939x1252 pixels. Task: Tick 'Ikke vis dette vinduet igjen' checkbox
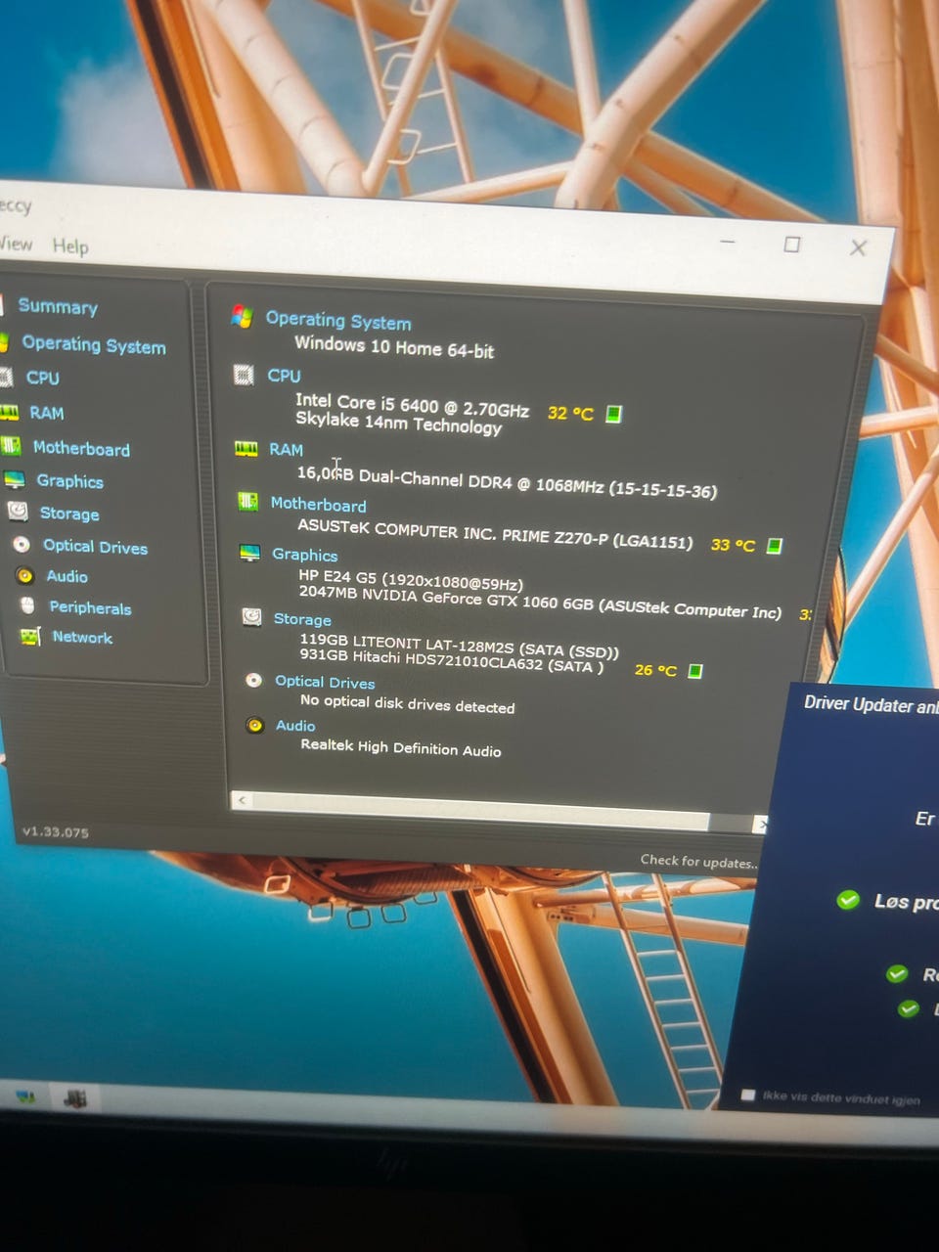point(748,1095)
